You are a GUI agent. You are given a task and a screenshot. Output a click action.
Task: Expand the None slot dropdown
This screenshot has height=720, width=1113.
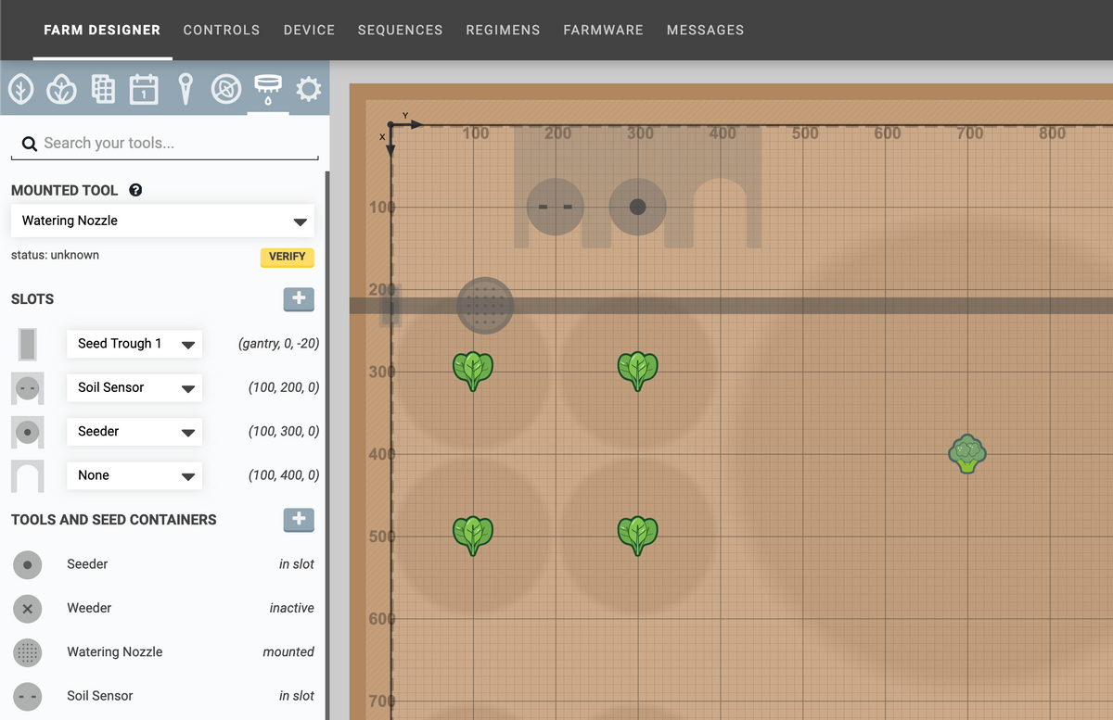134,475
